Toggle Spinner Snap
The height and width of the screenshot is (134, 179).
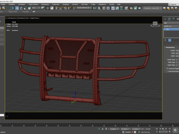click(69, 8)
